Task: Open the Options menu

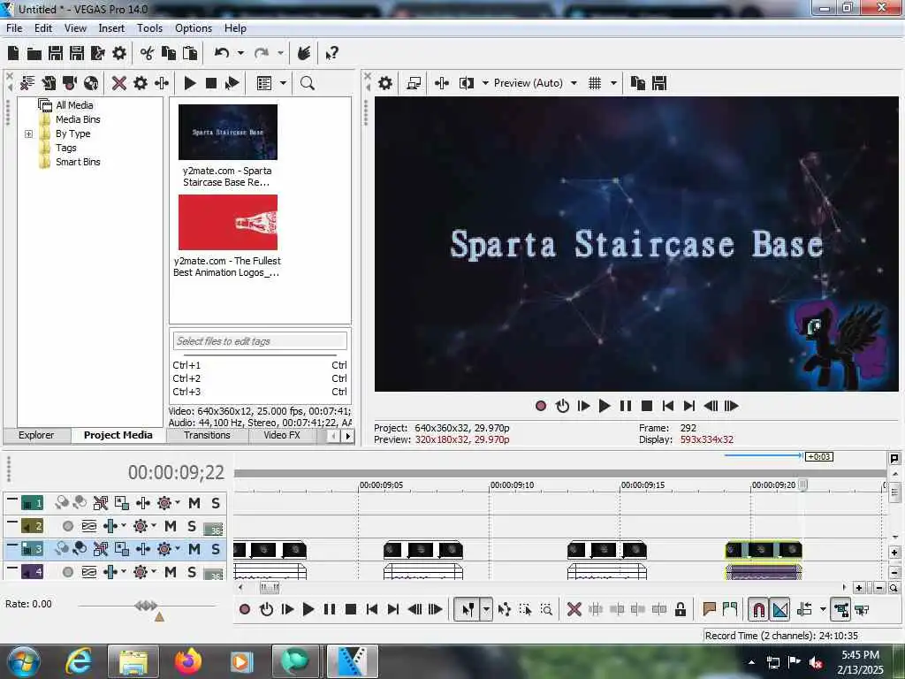Action: [194, 28]
